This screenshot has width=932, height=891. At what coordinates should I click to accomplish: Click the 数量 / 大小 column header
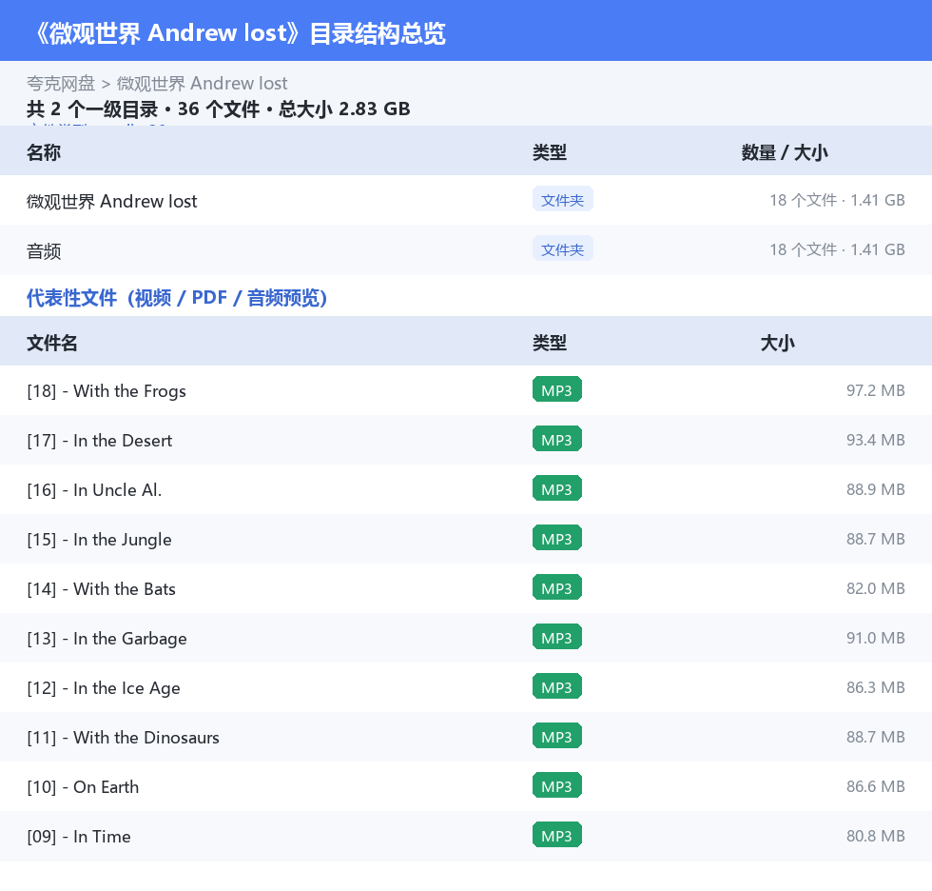click(x=784, y=152)
